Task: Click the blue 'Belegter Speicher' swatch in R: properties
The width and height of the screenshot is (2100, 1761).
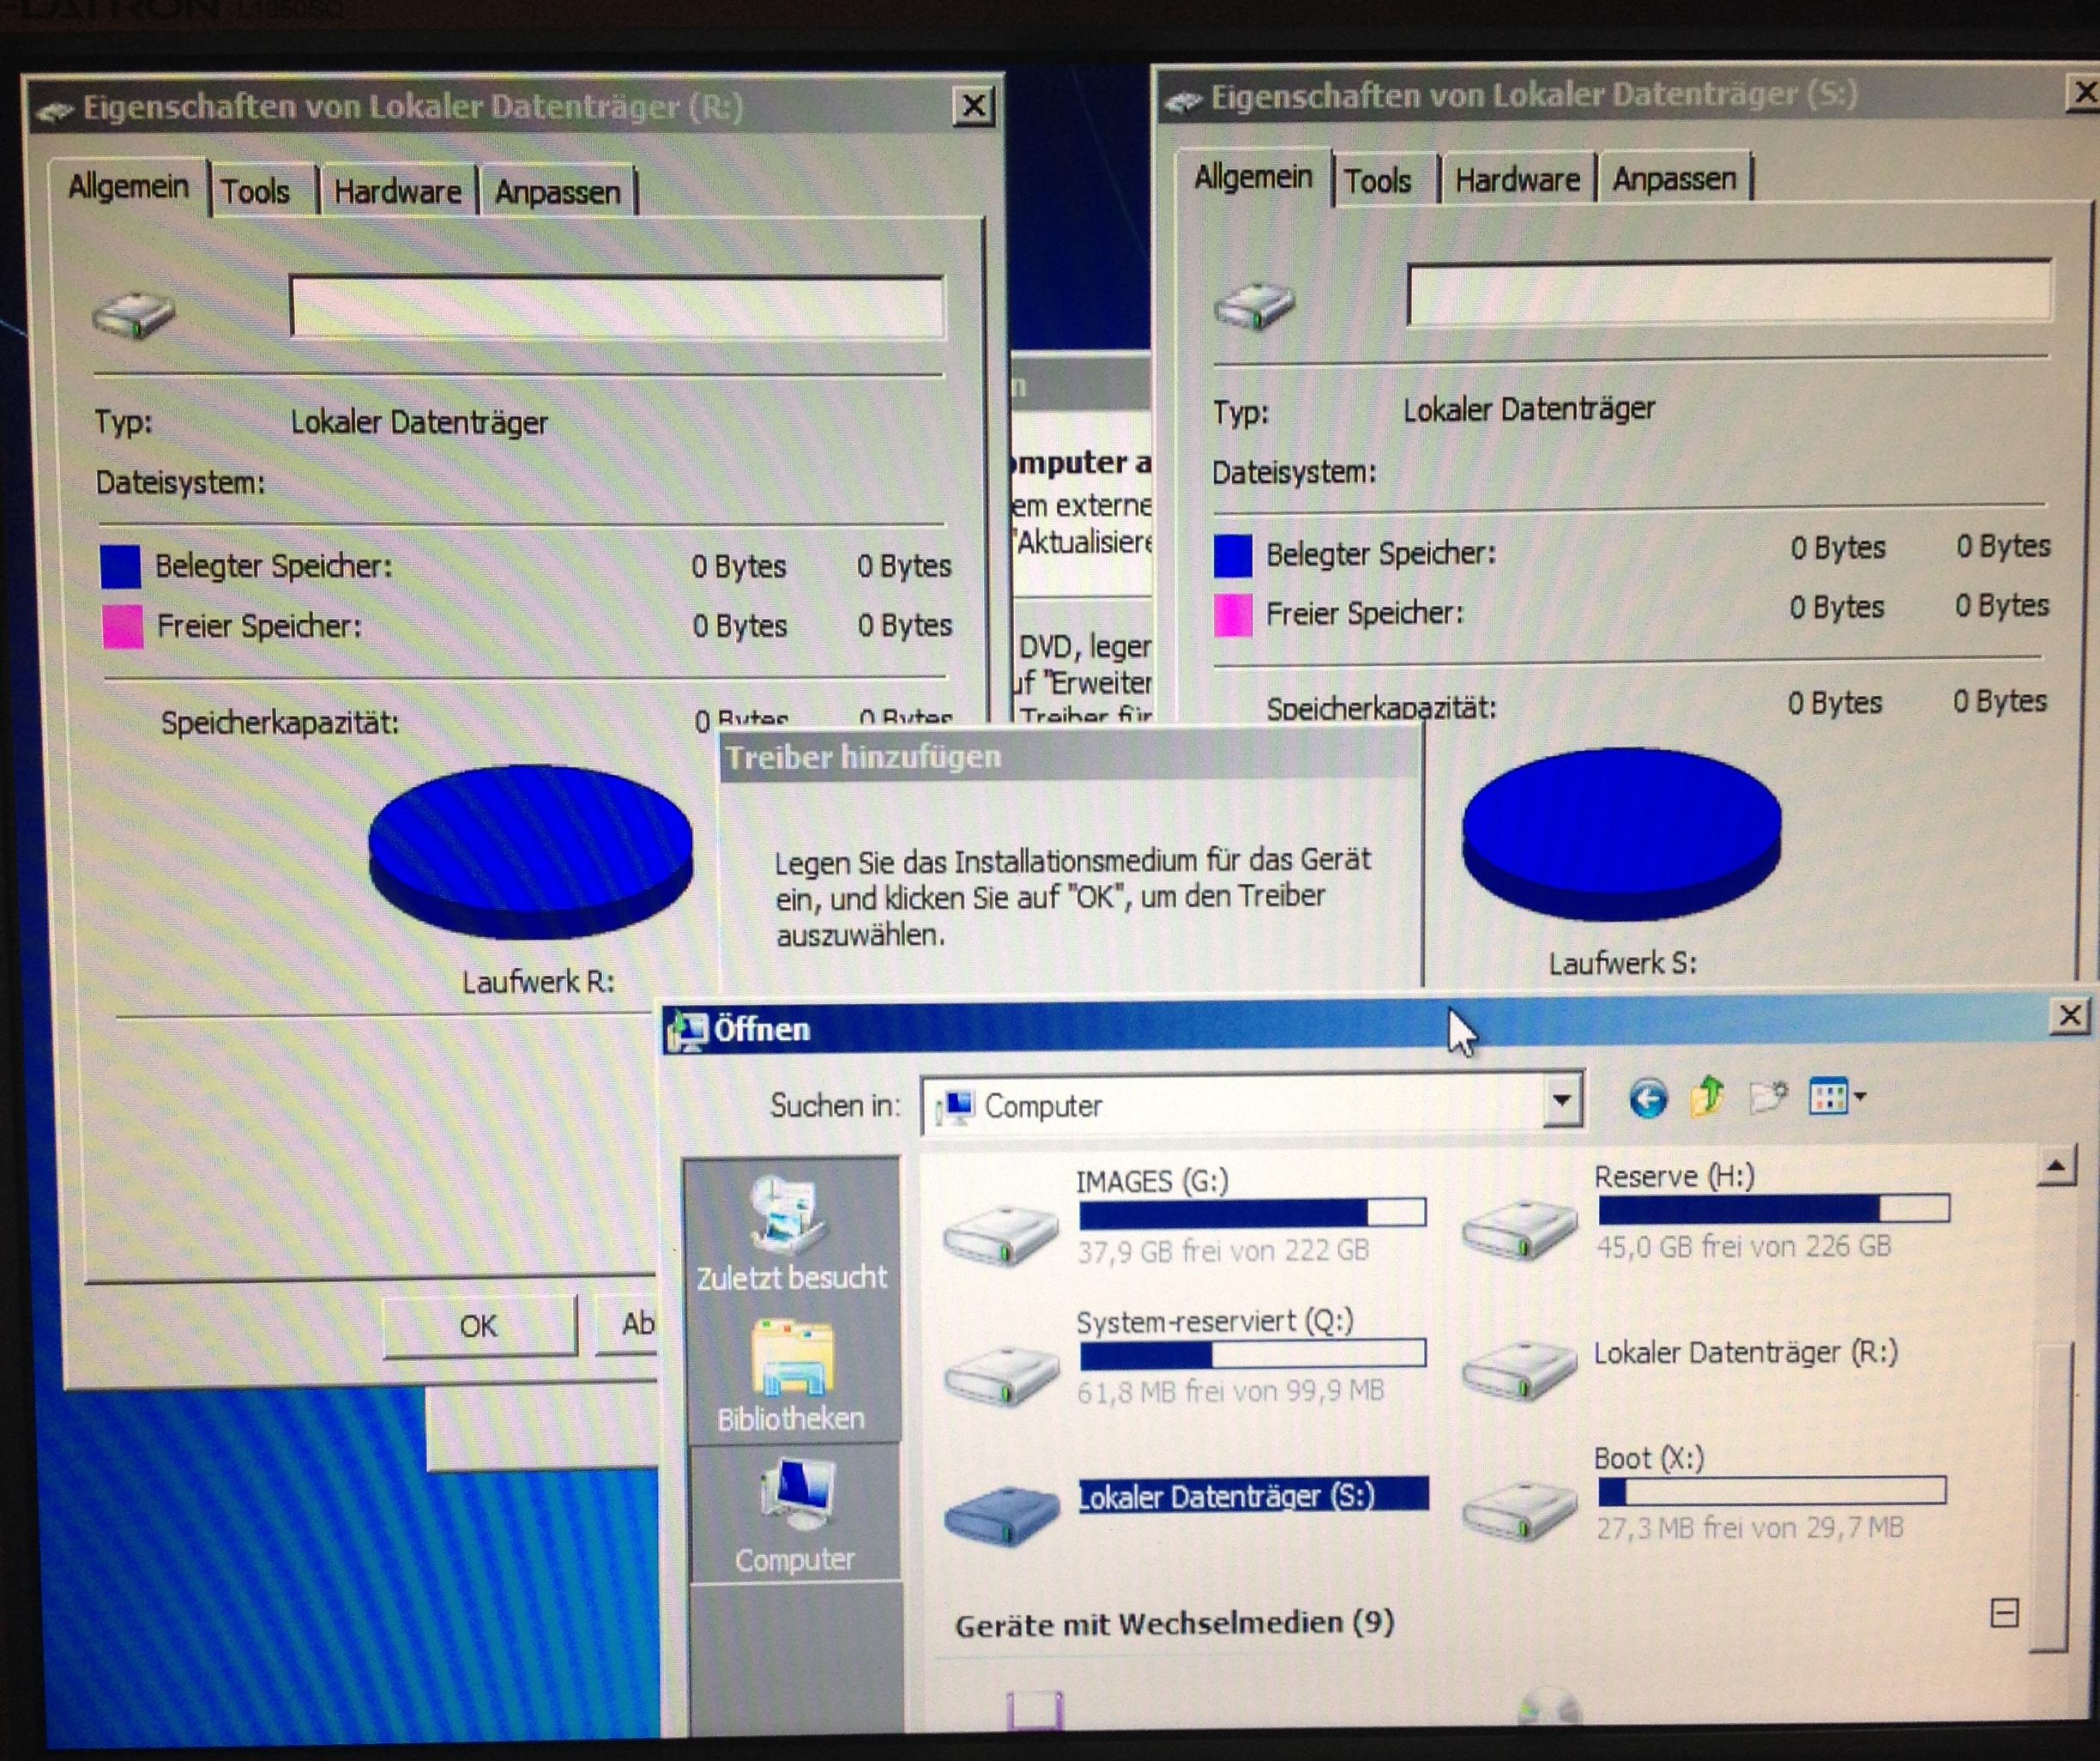Action: click(120, 566)
